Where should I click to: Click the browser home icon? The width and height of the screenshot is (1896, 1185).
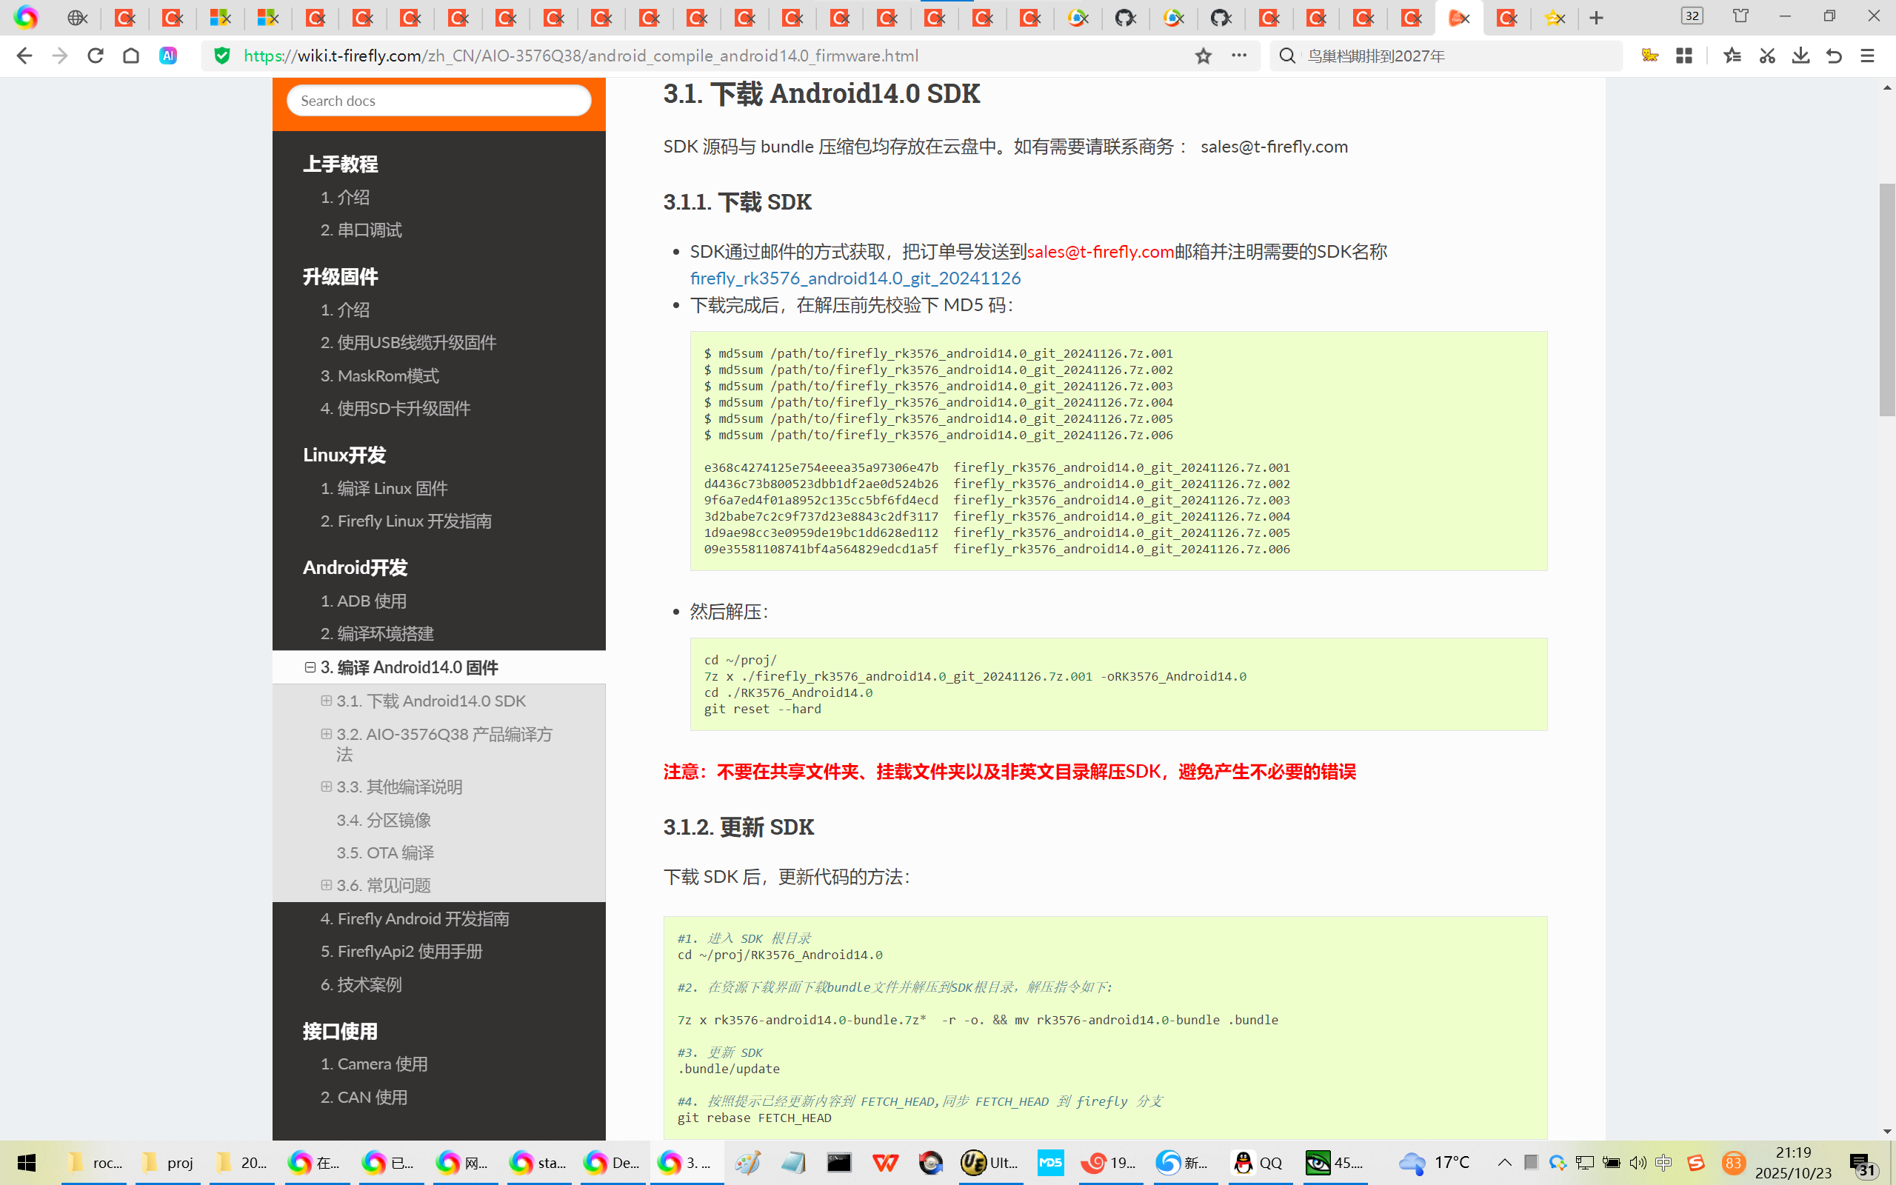131,56
